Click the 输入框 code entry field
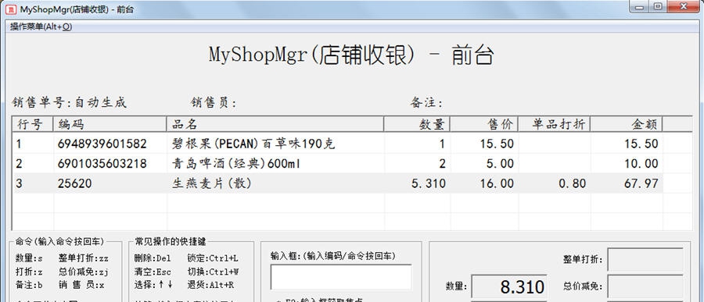 [341, 277]
